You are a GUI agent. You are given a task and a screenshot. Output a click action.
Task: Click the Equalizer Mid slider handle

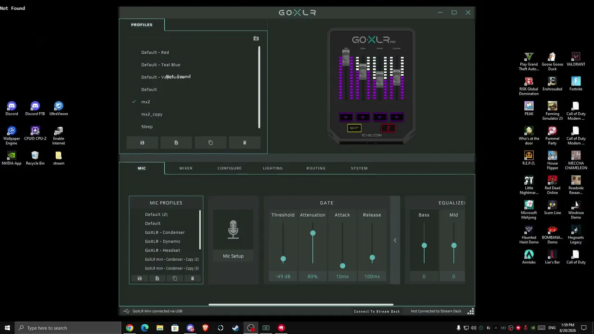[454, 245]
